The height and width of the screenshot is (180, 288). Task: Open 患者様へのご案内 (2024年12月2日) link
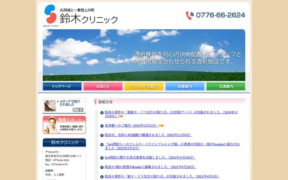(x=131, y=126)
